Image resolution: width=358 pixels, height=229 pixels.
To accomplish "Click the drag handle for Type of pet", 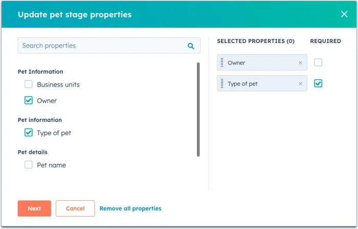I will pyautogui.click(x=222, y=84).
